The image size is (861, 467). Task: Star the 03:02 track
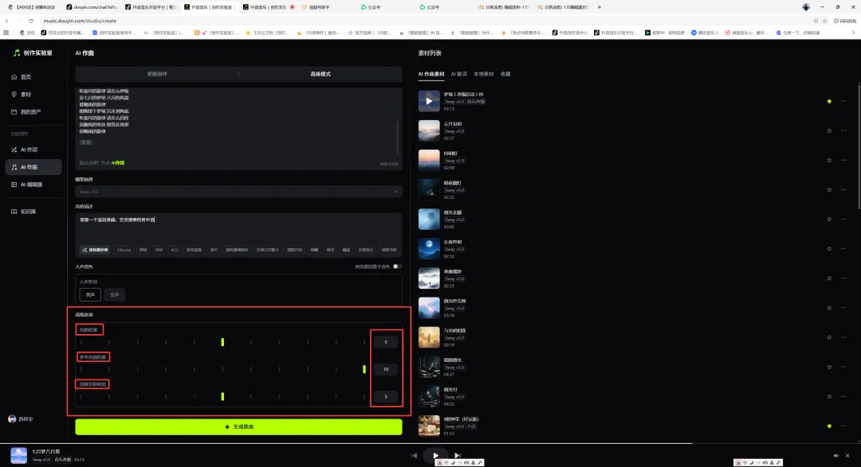coord(829,220)
